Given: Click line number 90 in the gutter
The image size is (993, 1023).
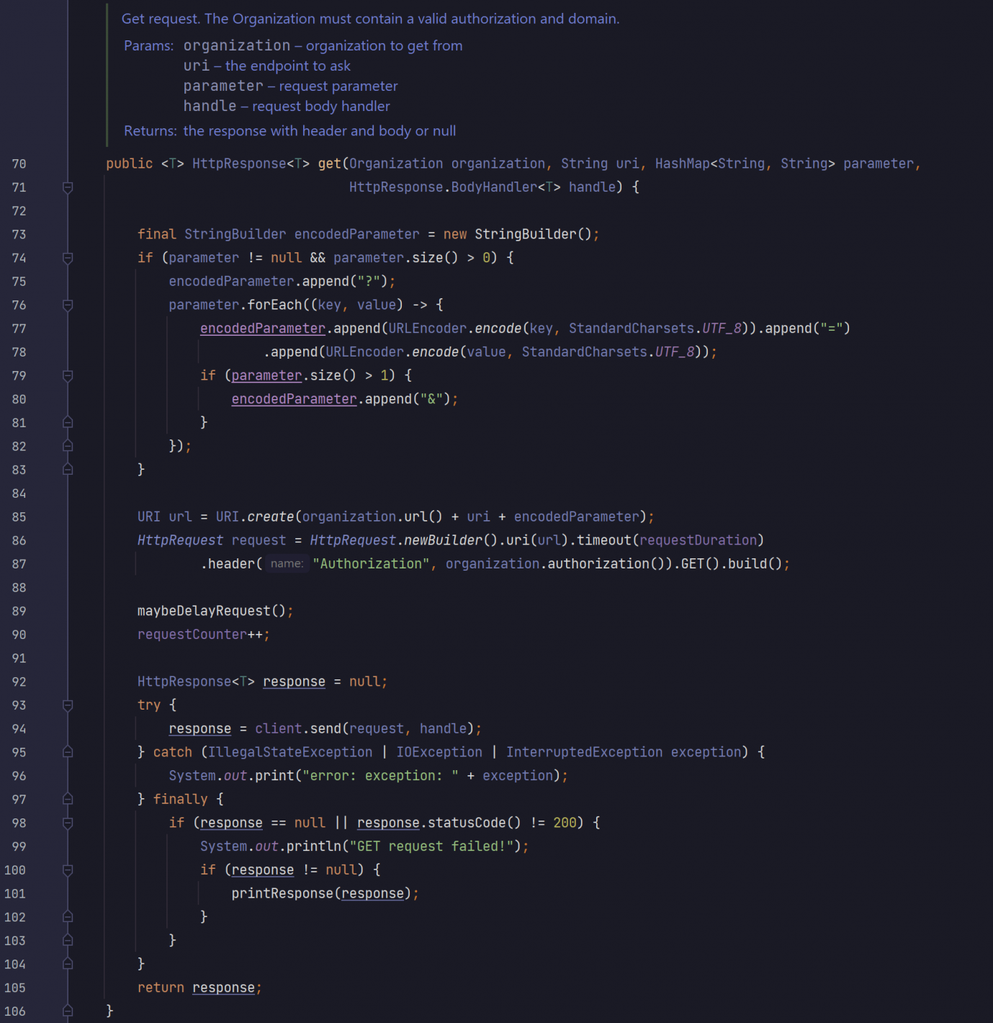Looking at the screenshot, I should point(19,634).
